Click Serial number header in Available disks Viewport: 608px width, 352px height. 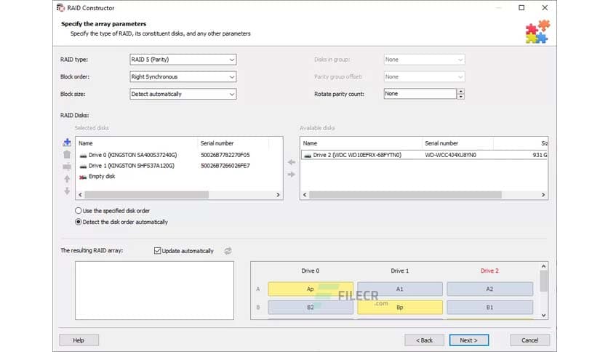click(x=457, y=143)
